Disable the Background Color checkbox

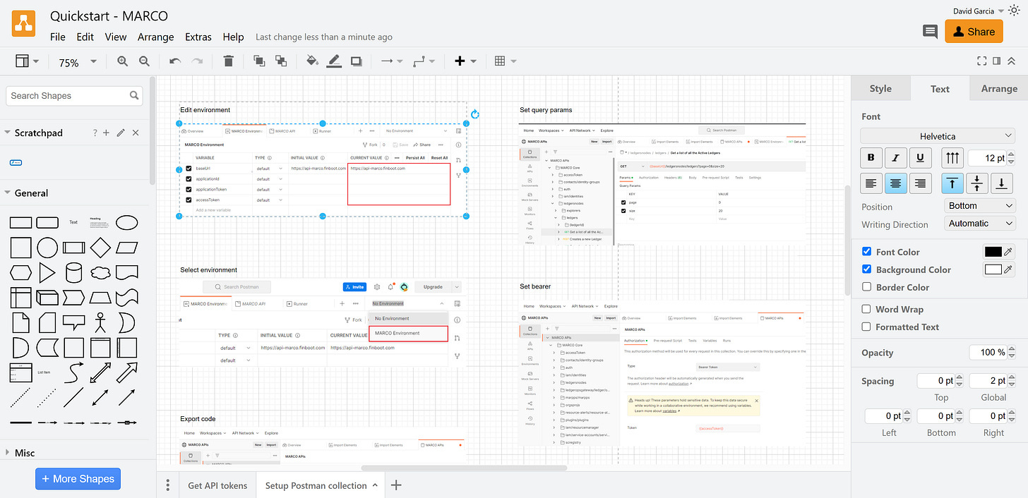[x=866, y=269]
